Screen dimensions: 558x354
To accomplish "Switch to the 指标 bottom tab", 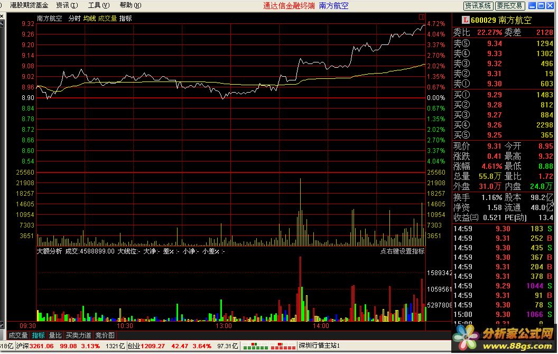I will 39,335.
